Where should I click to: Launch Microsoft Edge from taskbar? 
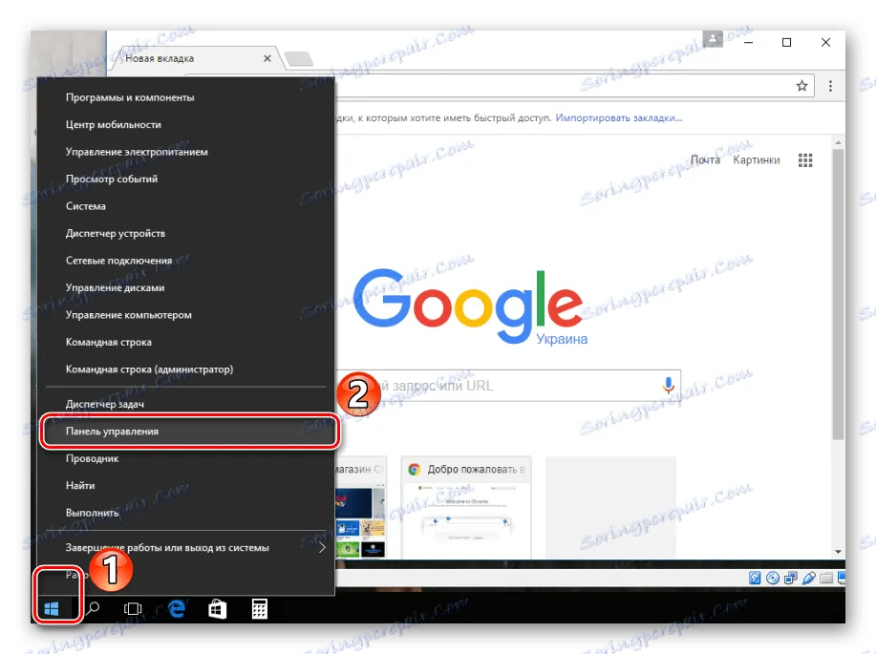pyautogui.click(x=177, y=608)
